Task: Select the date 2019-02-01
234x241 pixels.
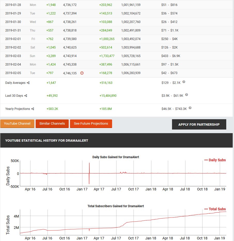Action: click(x=13, y=39)
